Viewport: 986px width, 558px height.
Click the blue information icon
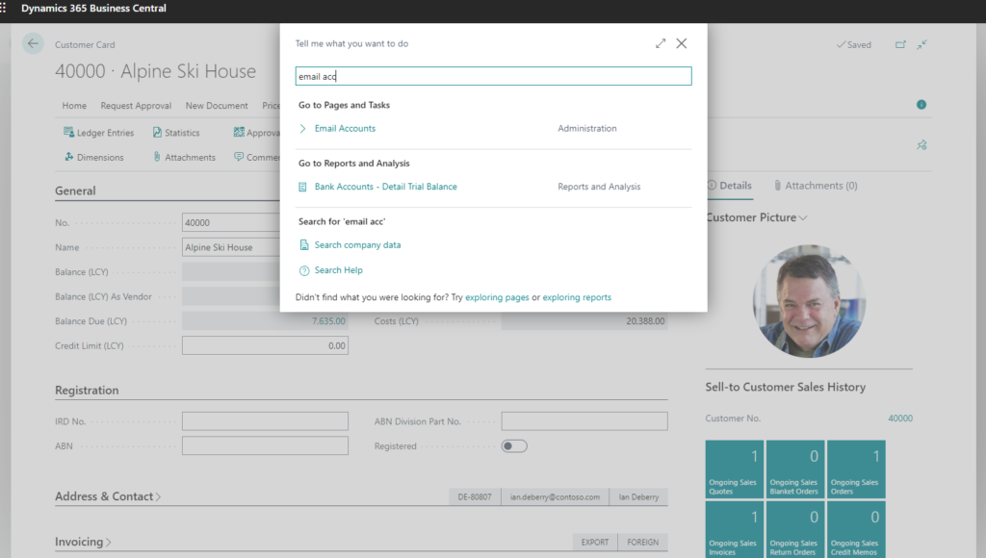point(921,105)
